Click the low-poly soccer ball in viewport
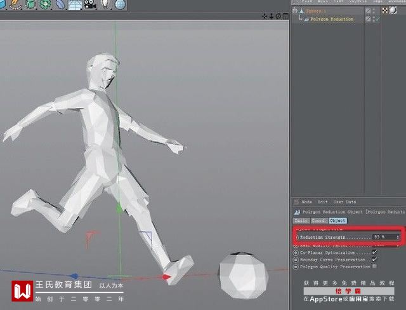This screenshot has width=406, height=310. coord(244,275)
